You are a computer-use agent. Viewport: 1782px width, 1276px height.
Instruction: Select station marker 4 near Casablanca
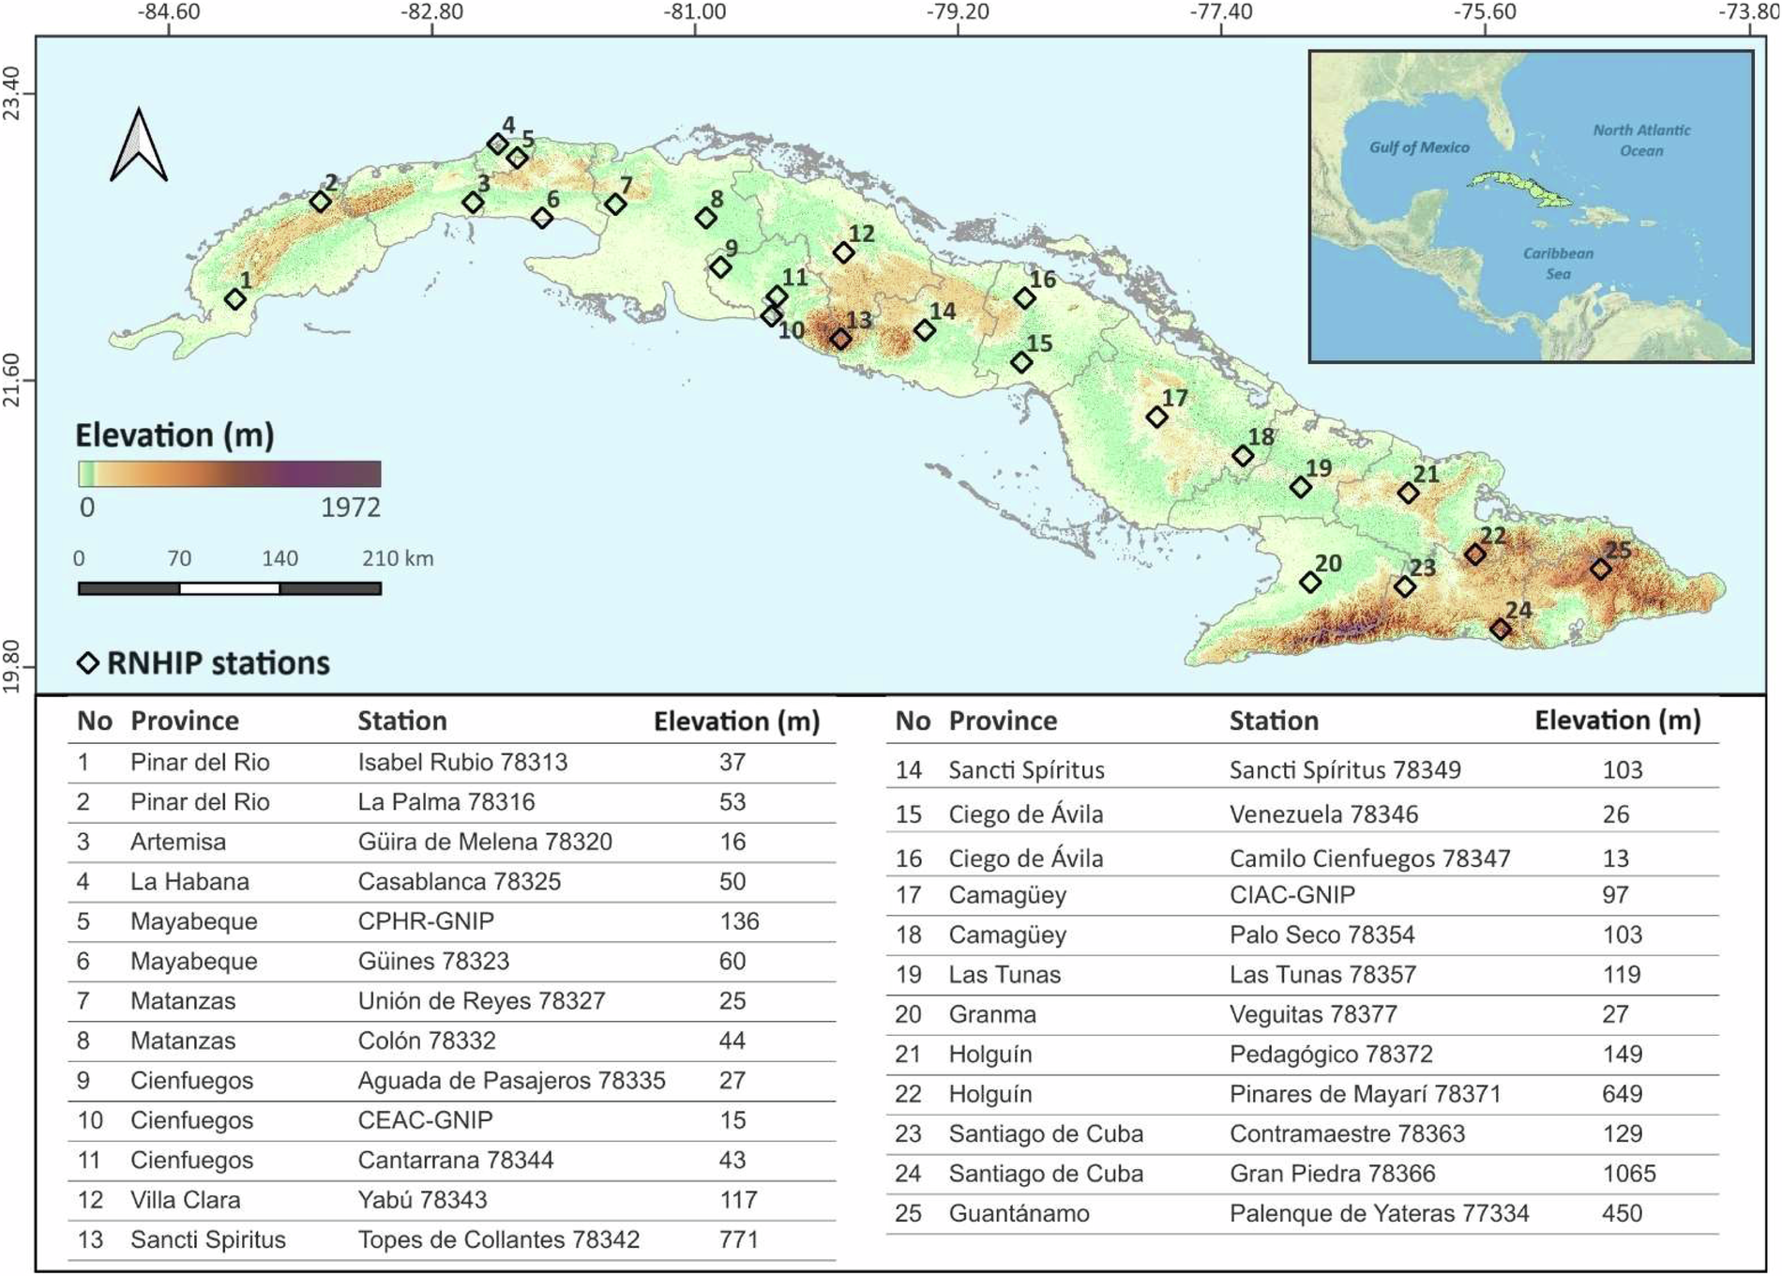pos(497,143)
